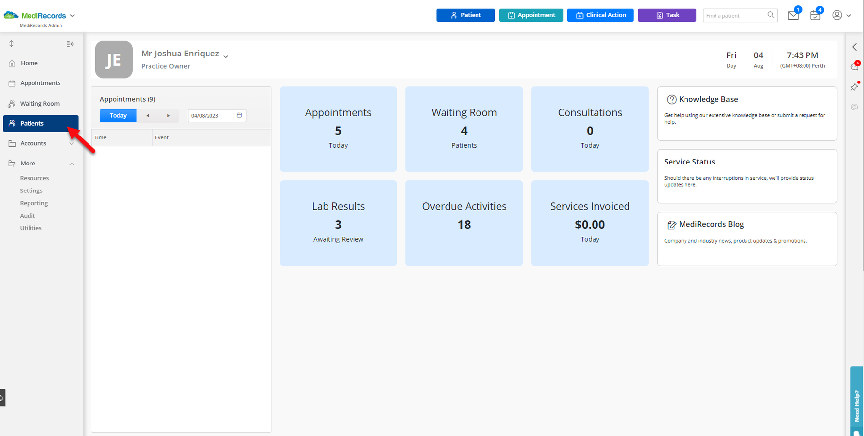864x436 pixels.
Task: Click the patient search magnifier icon
Action: [771, 15]
